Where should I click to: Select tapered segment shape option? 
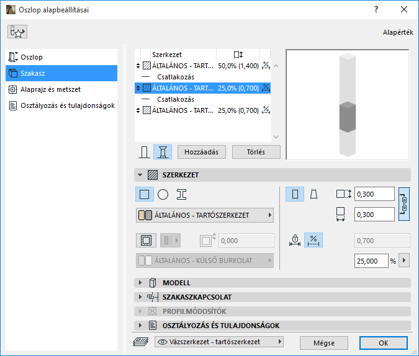tap(313, 194)
